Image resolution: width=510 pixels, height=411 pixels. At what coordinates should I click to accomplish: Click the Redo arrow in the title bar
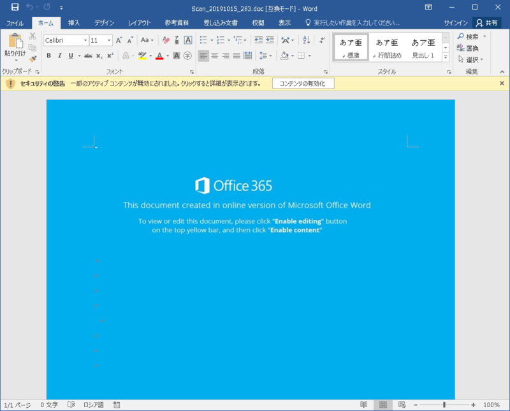(x=47, y=7)
